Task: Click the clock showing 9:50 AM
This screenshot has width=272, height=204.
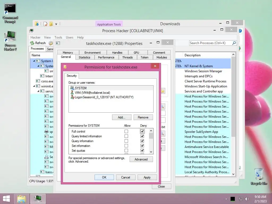Action: [x=260, y=197]
